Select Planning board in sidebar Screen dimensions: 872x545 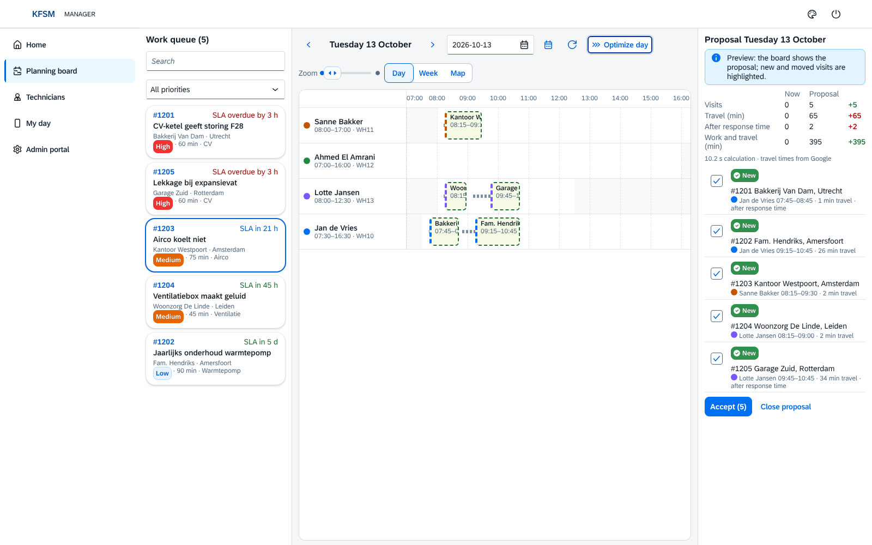(70, 71)
